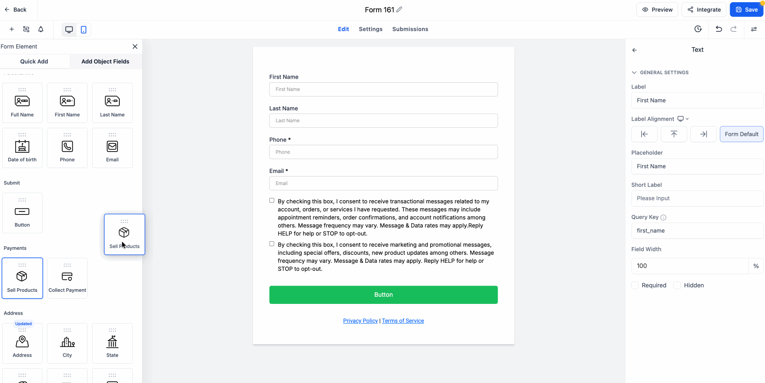Collapse the General Settings section
Screen dimensions: 765x383
[634, 72]
